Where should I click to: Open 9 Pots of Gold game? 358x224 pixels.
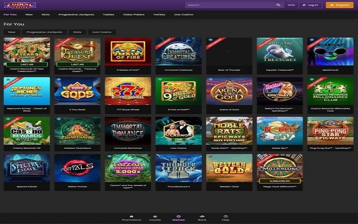(179, 95)
